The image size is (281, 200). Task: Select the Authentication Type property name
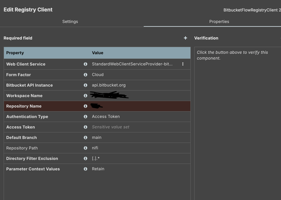27,117
